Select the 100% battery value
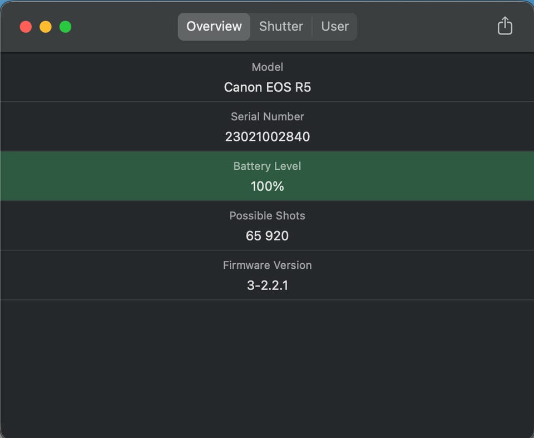 [x=267, y=186]
